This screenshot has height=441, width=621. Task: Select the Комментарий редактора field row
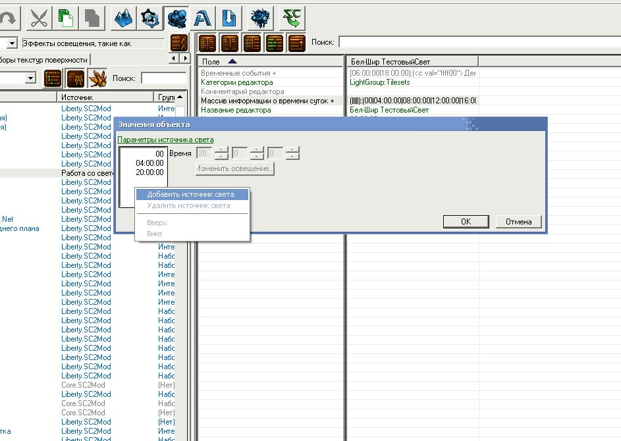click(271, 91)
